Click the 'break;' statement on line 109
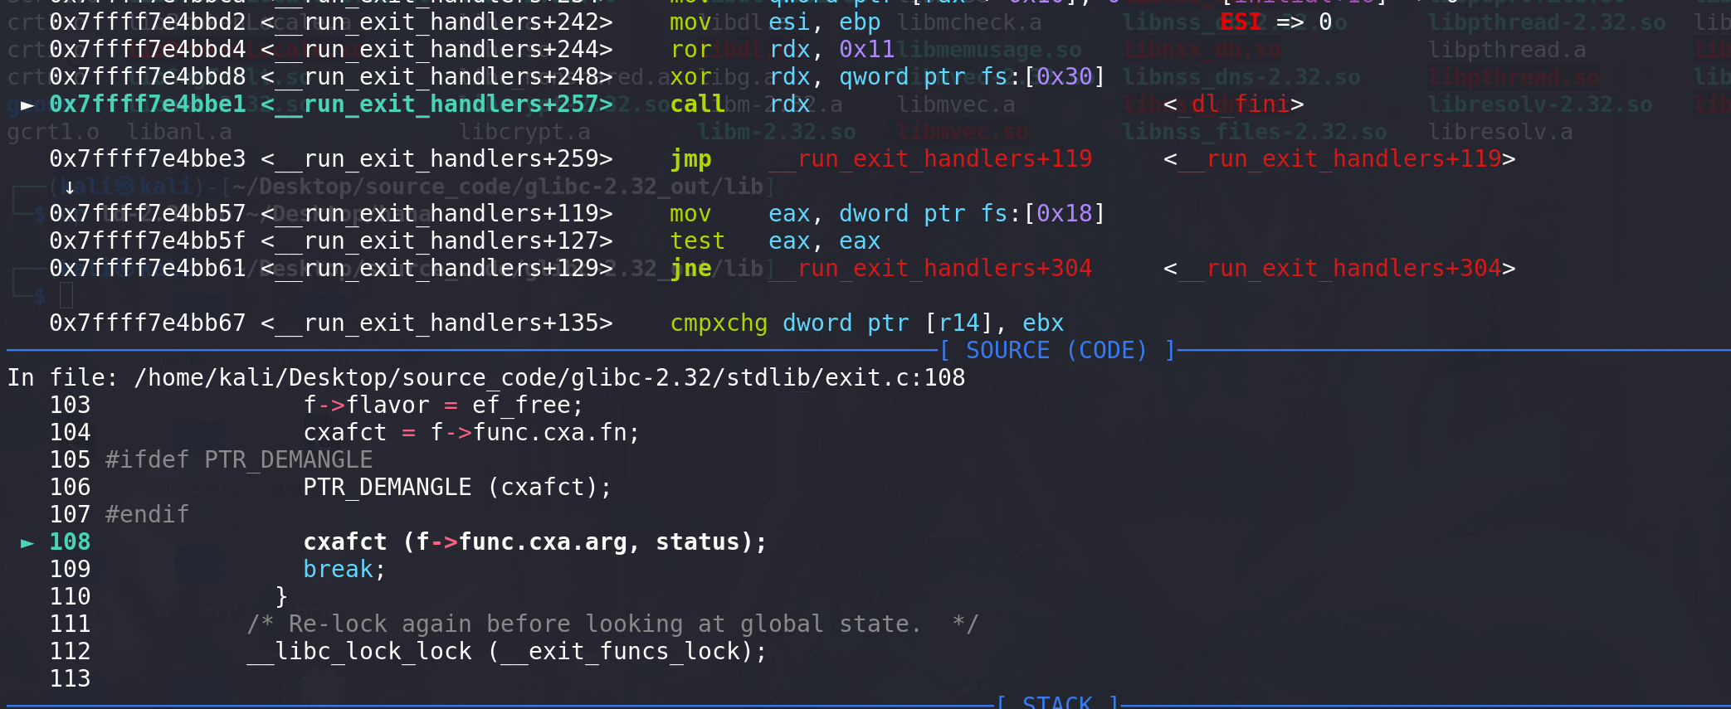The image size is (1731, 709). tap(344, 569)
